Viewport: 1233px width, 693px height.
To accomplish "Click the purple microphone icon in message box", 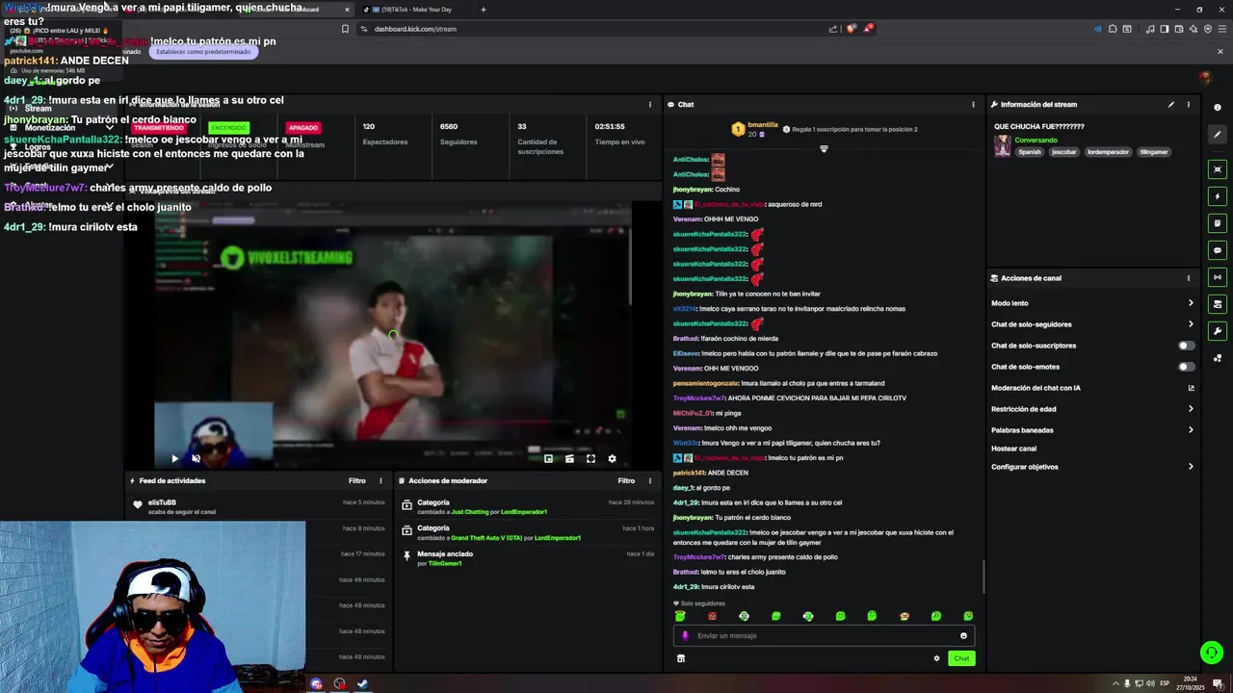I will (x=686, y=635).
